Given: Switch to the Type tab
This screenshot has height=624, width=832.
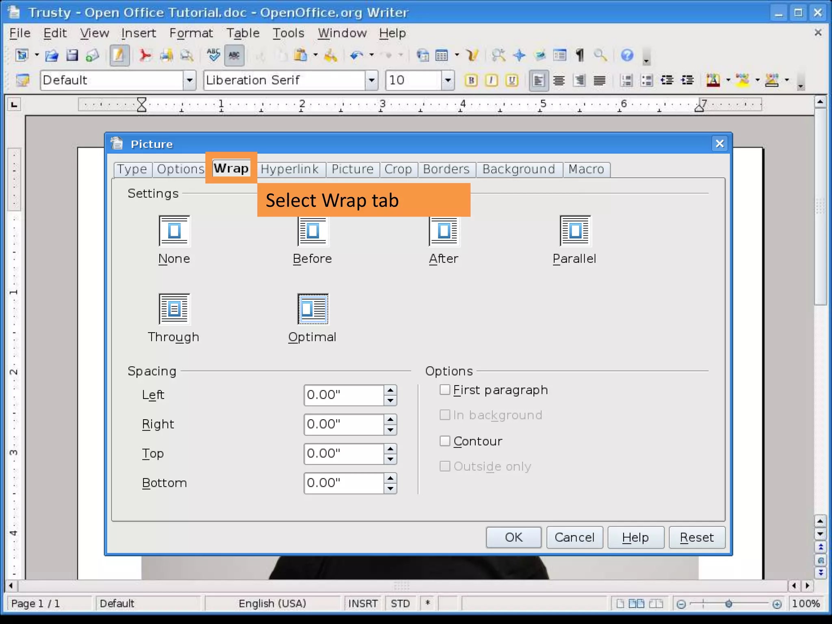Looking at the screenshot, I should click(132, 169).
